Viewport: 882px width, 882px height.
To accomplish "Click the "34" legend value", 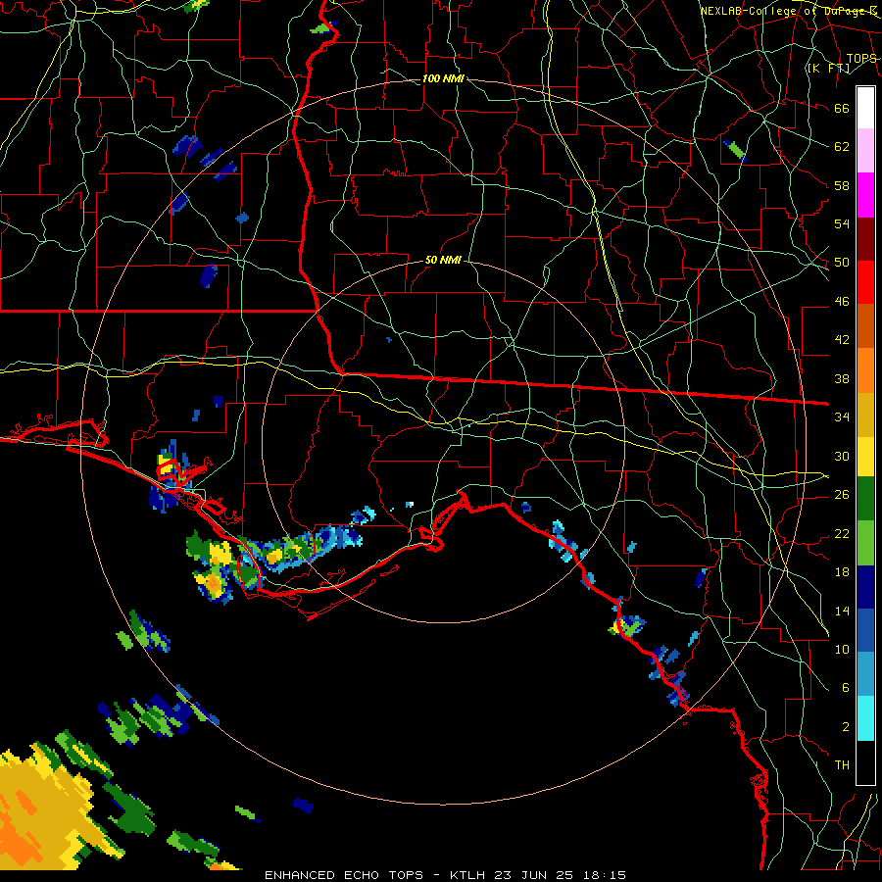I will 842,417.
